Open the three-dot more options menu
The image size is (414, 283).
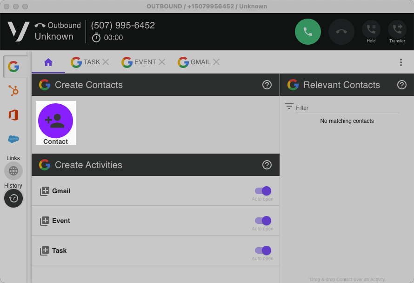coord(401,62)
